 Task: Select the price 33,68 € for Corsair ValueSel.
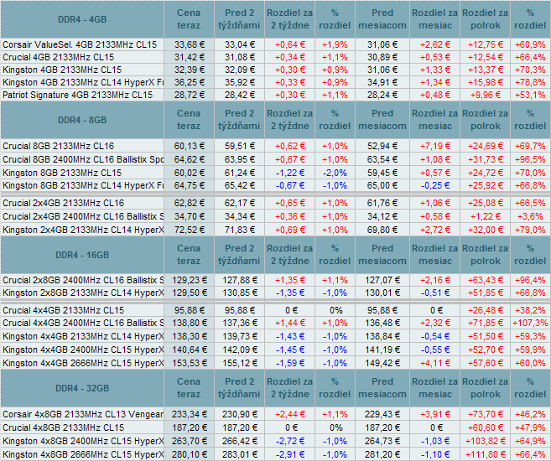[x=190, y=44]
